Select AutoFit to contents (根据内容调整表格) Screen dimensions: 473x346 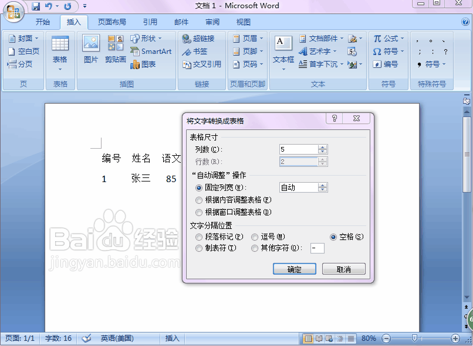click(234, 200)
